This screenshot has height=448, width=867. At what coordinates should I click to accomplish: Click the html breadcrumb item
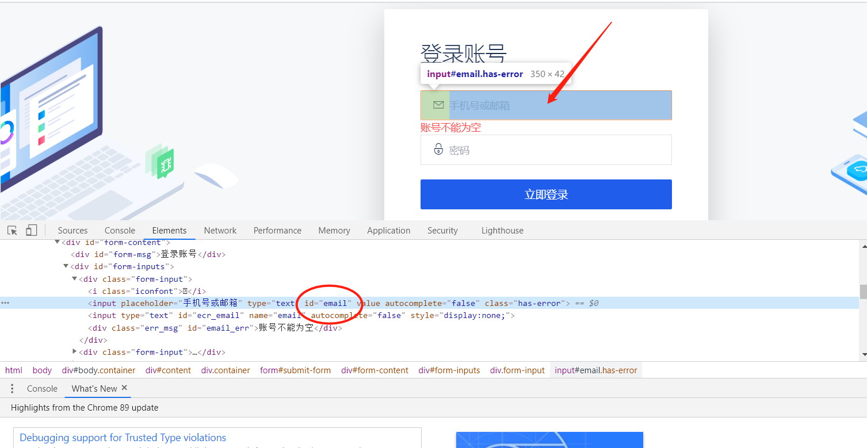coord(13,370)
